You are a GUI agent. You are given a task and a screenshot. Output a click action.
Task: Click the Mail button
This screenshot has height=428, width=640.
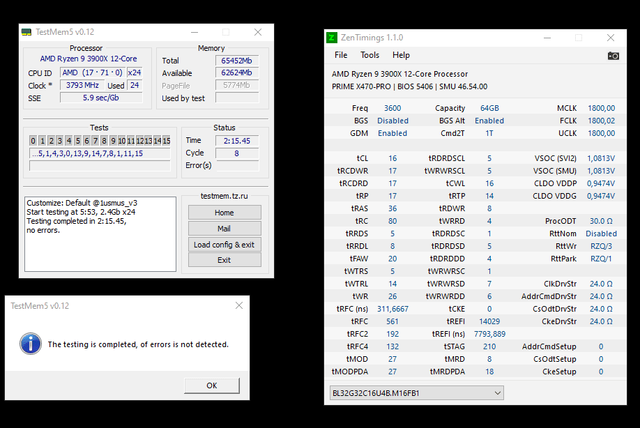pos(224,229)
